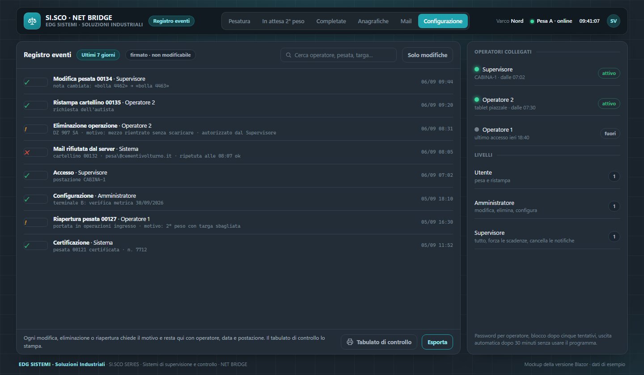Select the Riapertura pesata 00127 event title
The height and width of the screenshot is (375, 644).
tap(85, 219)
